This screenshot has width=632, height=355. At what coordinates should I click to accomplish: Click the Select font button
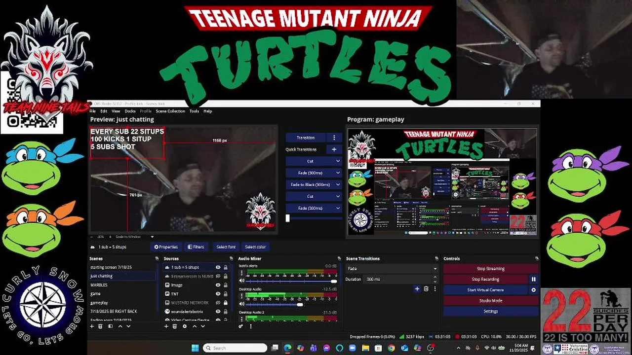(226, 247)
